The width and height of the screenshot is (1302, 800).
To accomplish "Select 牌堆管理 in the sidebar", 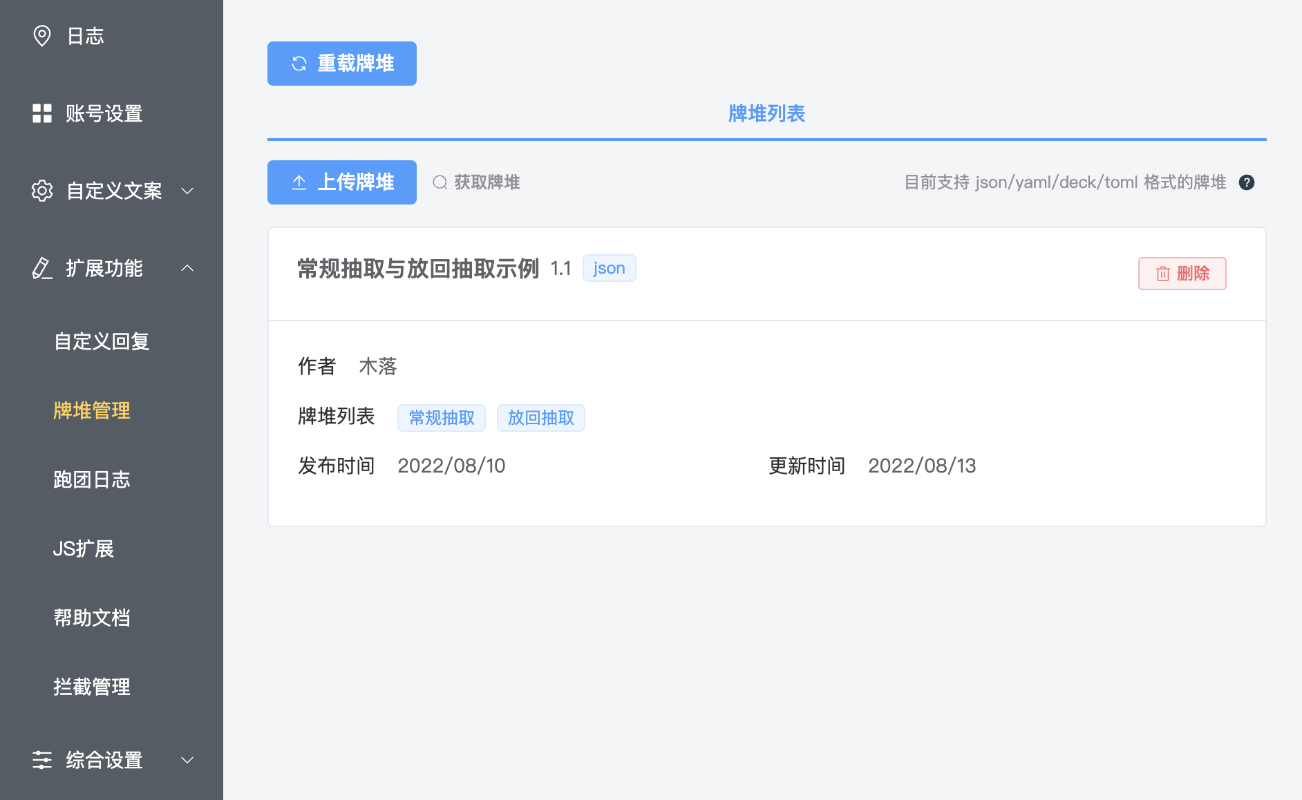I will point(92,411).
